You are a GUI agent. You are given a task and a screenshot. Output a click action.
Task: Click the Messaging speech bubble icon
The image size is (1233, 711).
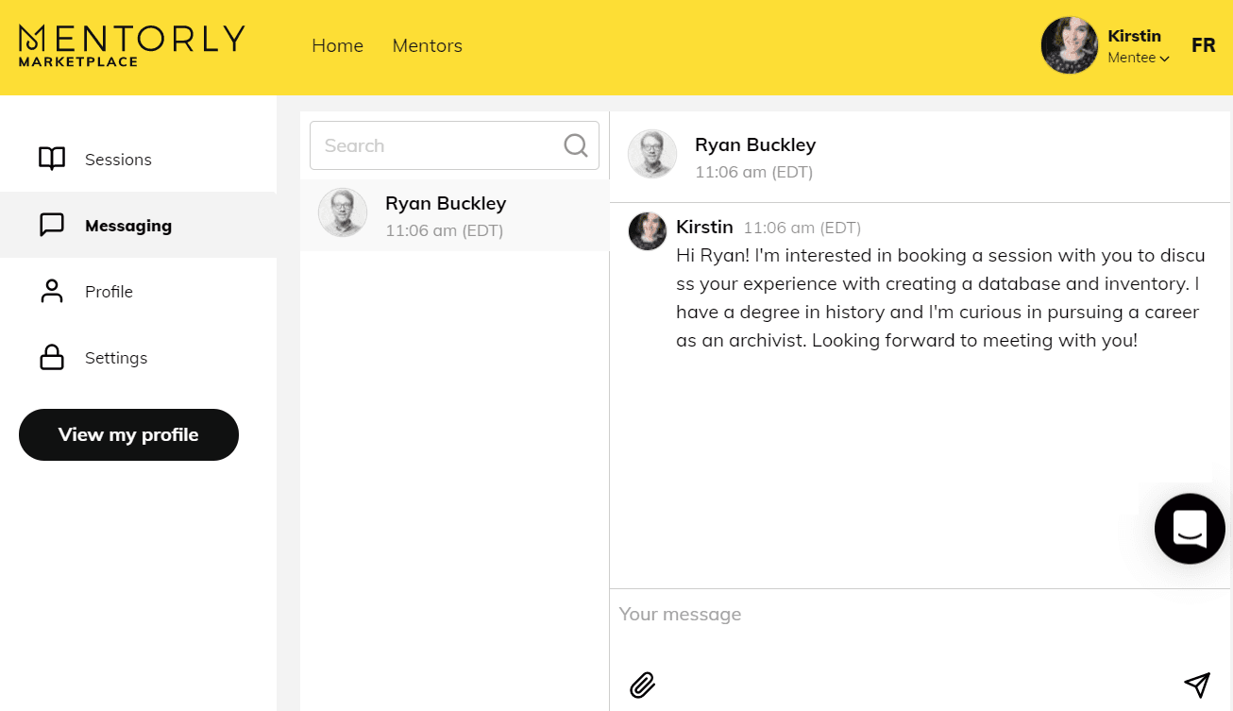[x=52, y=225]
